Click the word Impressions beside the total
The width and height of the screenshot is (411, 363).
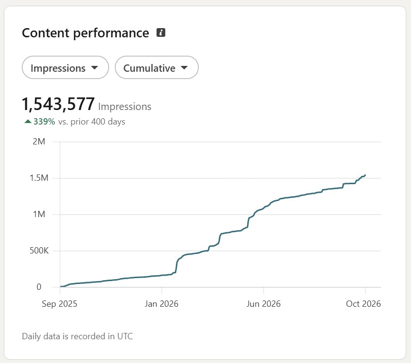(125, 107)
